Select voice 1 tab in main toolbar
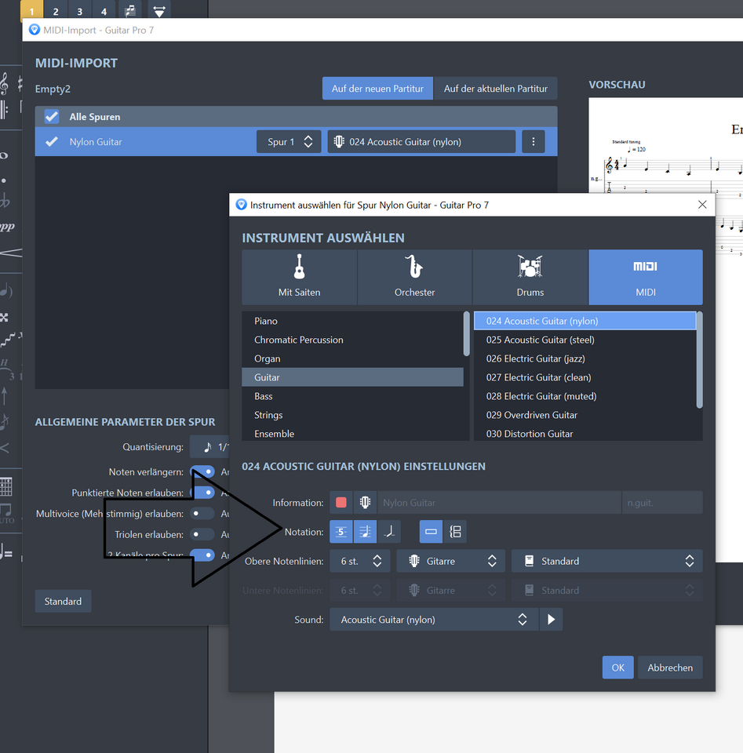Screen dimensions: 743x753 point(31,10)
